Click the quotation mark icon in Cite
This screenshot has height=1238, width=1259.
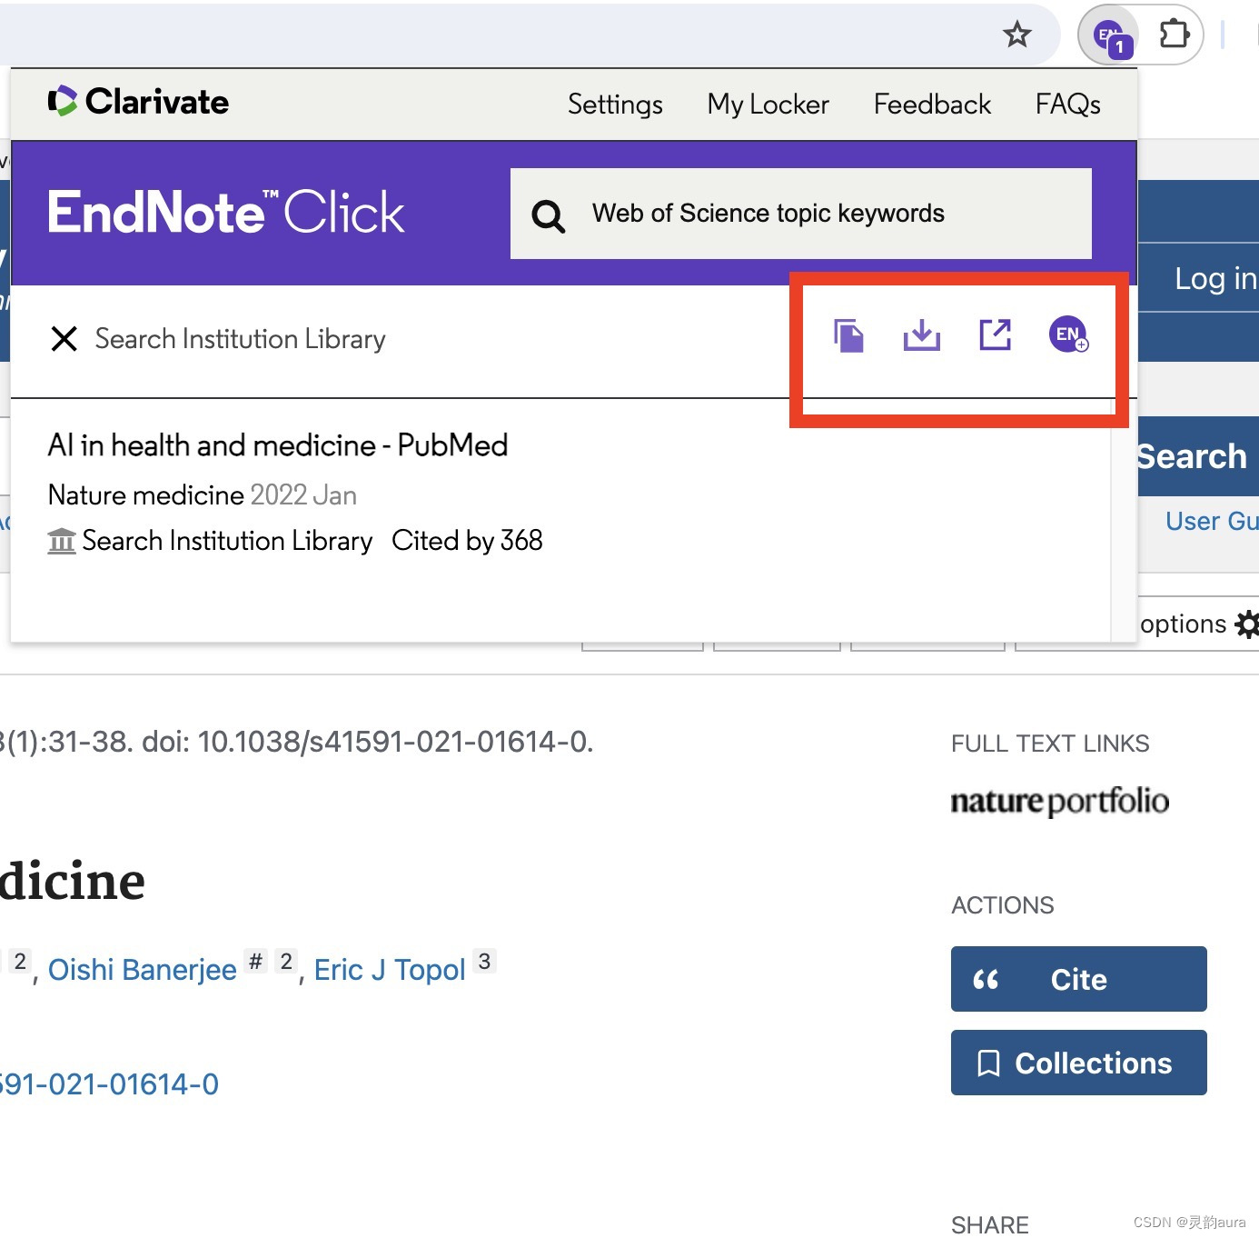tap(986, 980)
